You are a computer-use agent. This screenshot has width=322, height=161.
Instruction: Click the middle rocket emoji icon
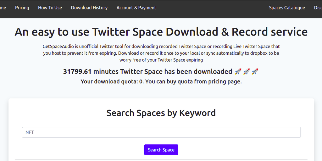point(247,72)
